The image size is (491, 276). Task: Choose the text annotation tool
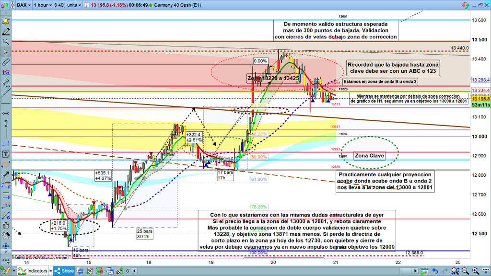pyautogui.click(x=6, y=154)
